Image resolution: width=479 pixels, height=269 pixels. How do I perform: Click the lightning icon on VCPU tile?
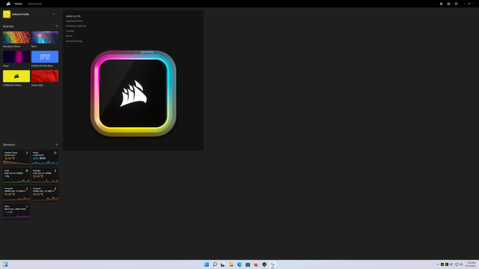click(x=27, y=206)
